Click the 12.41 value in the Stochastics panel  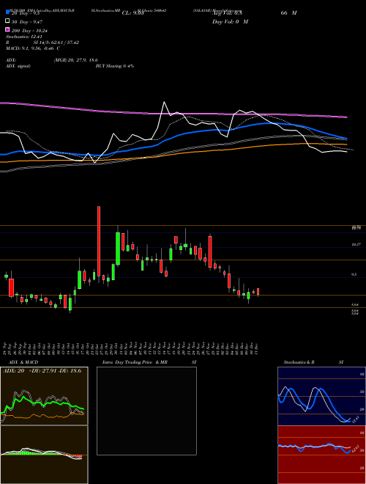point(355,419)
